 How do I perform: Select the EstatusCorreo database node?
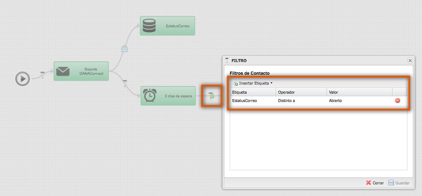click(x=167, y=26)
